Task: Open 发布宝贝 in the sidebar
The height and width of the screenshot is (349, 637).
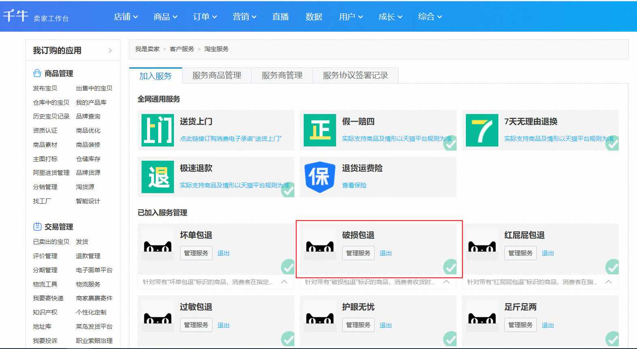Action: (x=45, y=88)
